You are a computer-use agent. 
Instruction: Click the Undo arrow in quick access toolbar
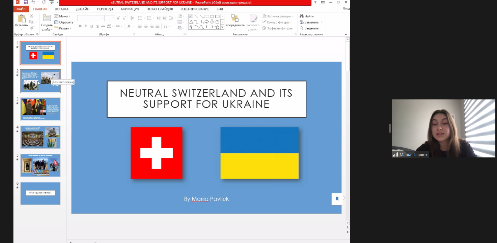[x=33, y=2]
